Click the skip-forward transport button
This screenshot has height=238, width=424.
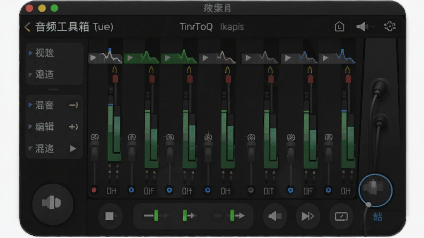(308, 216)
